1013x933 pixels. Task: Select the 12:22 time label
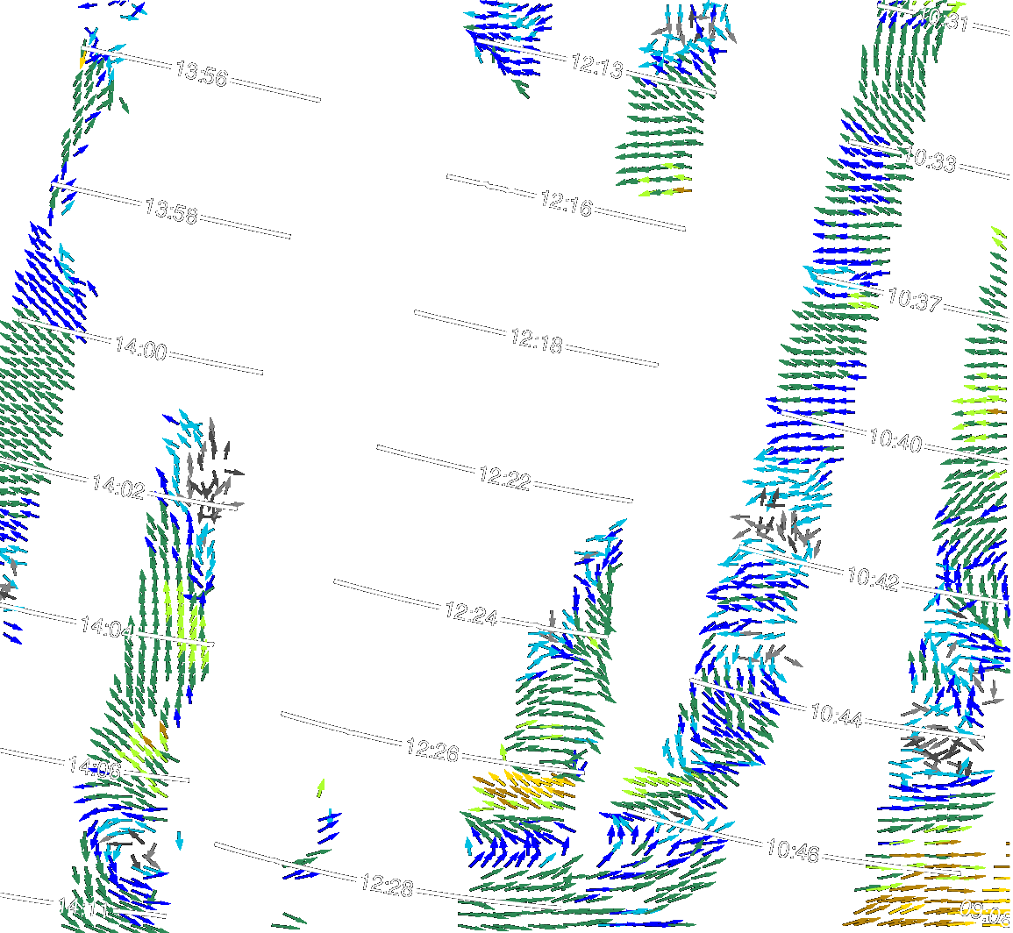point(504,478)
